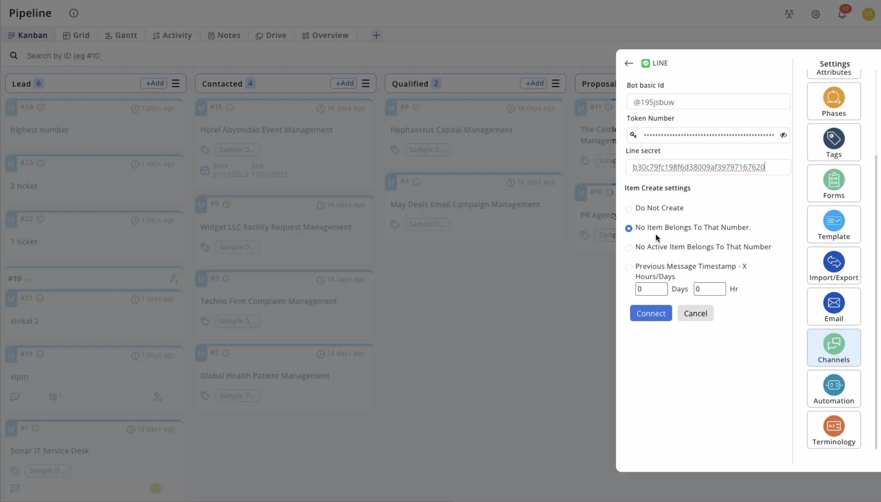The width and height of the screenshot is (881, 502).
Task: Switch to the Gantt tab
Action: (121, 35)
